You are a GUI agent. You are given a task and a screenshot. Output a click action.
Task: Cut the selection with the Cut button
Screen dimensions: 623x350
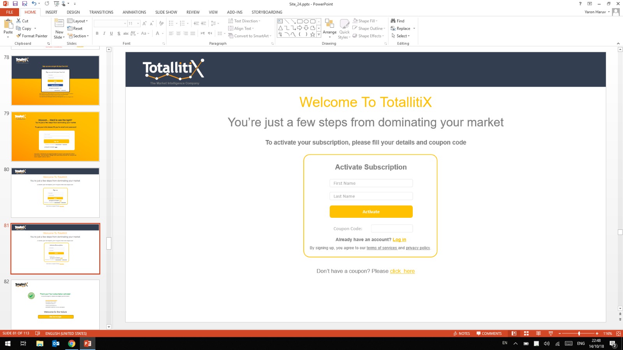click(x=22, y=21)
